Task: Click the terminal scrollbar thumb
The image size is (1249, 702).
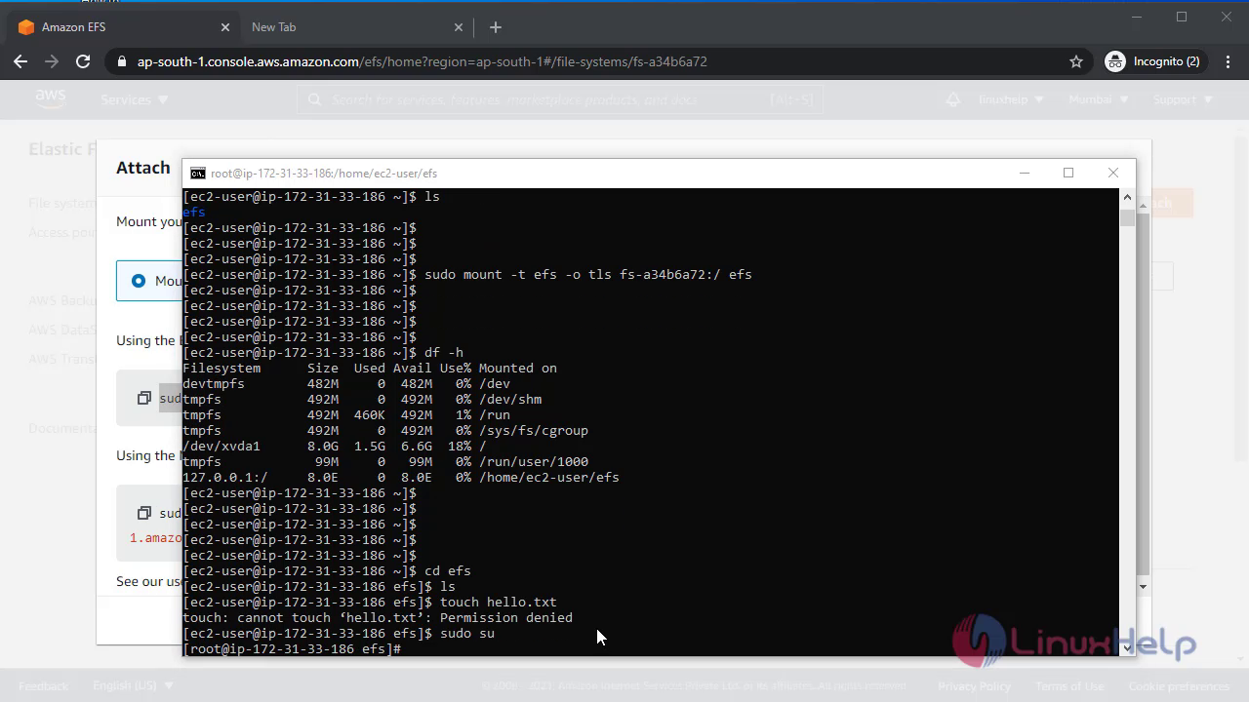Action: pos(1127,217)
